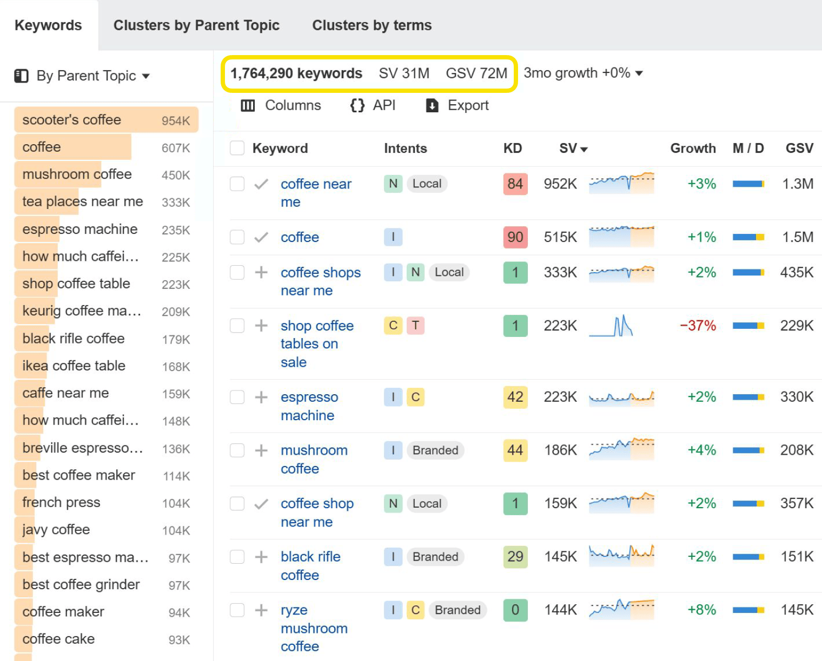The width and height of the screenshot is (822, 661).
Task: Tick the checkbox for 'coffee near me'
Action: pyautogui.click(x=237, y=184)
